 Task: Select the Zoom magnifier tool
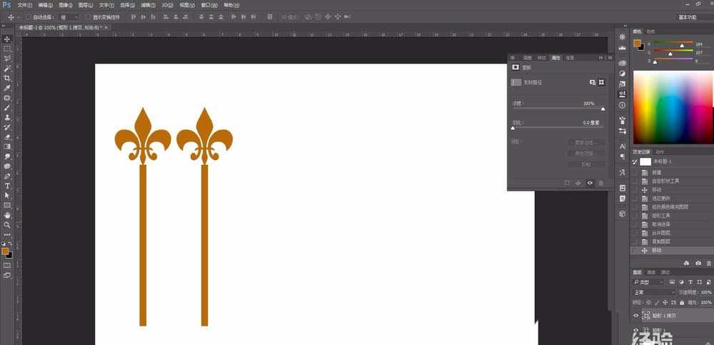click(x=7, y=224)
